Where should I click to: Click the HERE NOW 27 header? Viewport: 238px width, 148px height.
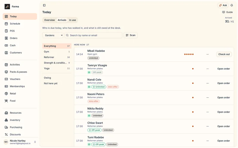pyautogui.click(x=82, y=45)
